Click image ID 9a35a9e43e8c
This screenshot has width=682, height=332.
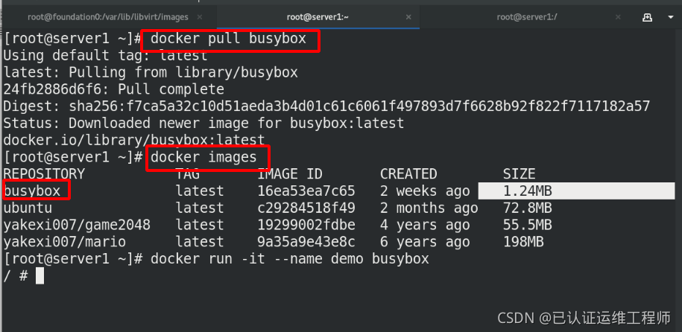pos(306,242)
